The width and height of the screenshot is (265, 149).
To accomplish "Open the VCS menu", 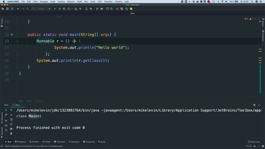I will [x=99, y=2].
